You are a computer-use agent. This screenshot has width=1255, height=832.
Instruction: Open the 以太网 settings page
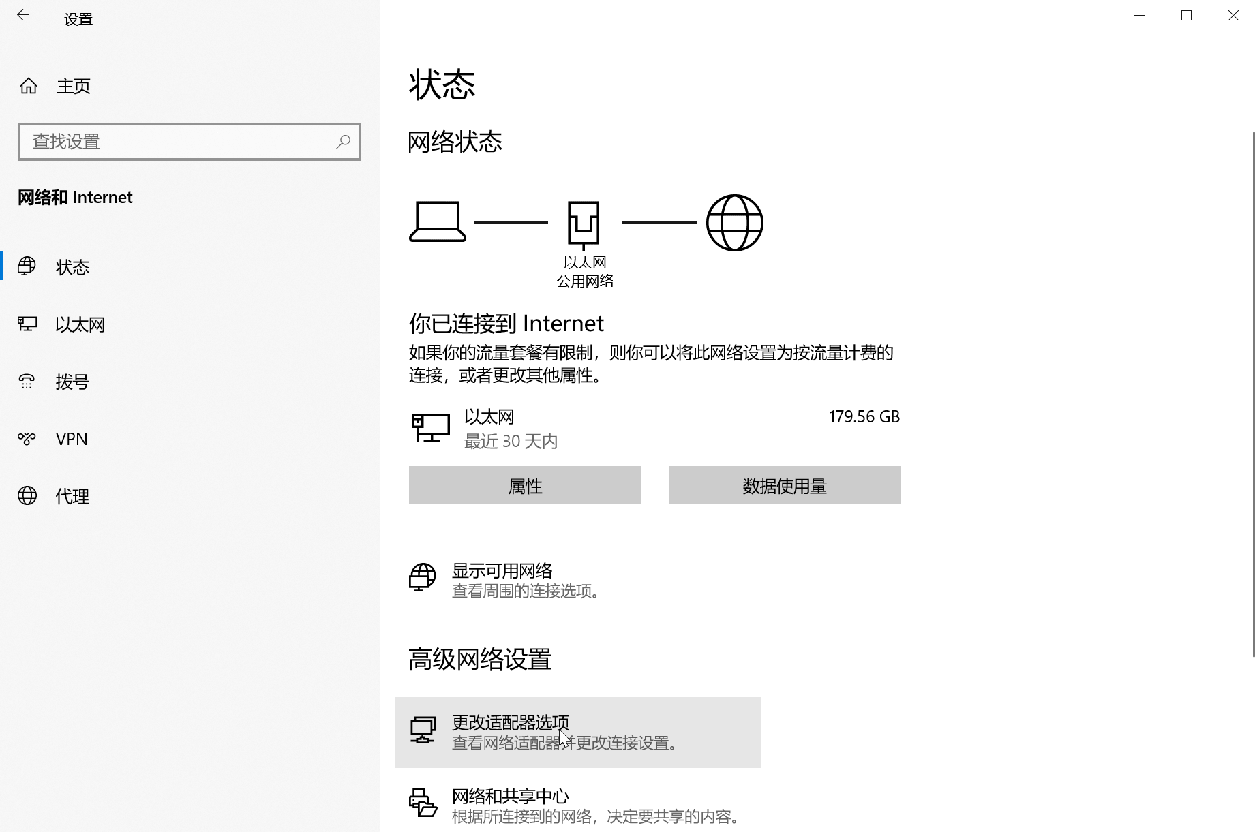80,325
